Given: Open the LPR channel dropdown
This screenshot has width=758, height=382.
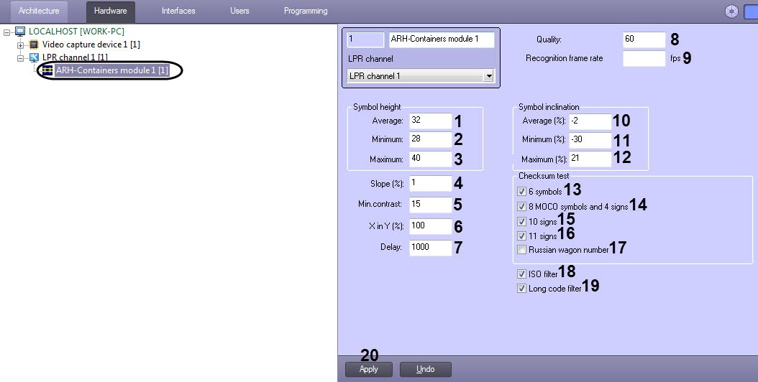Looking at the screenshot, I should pos(489,76).
